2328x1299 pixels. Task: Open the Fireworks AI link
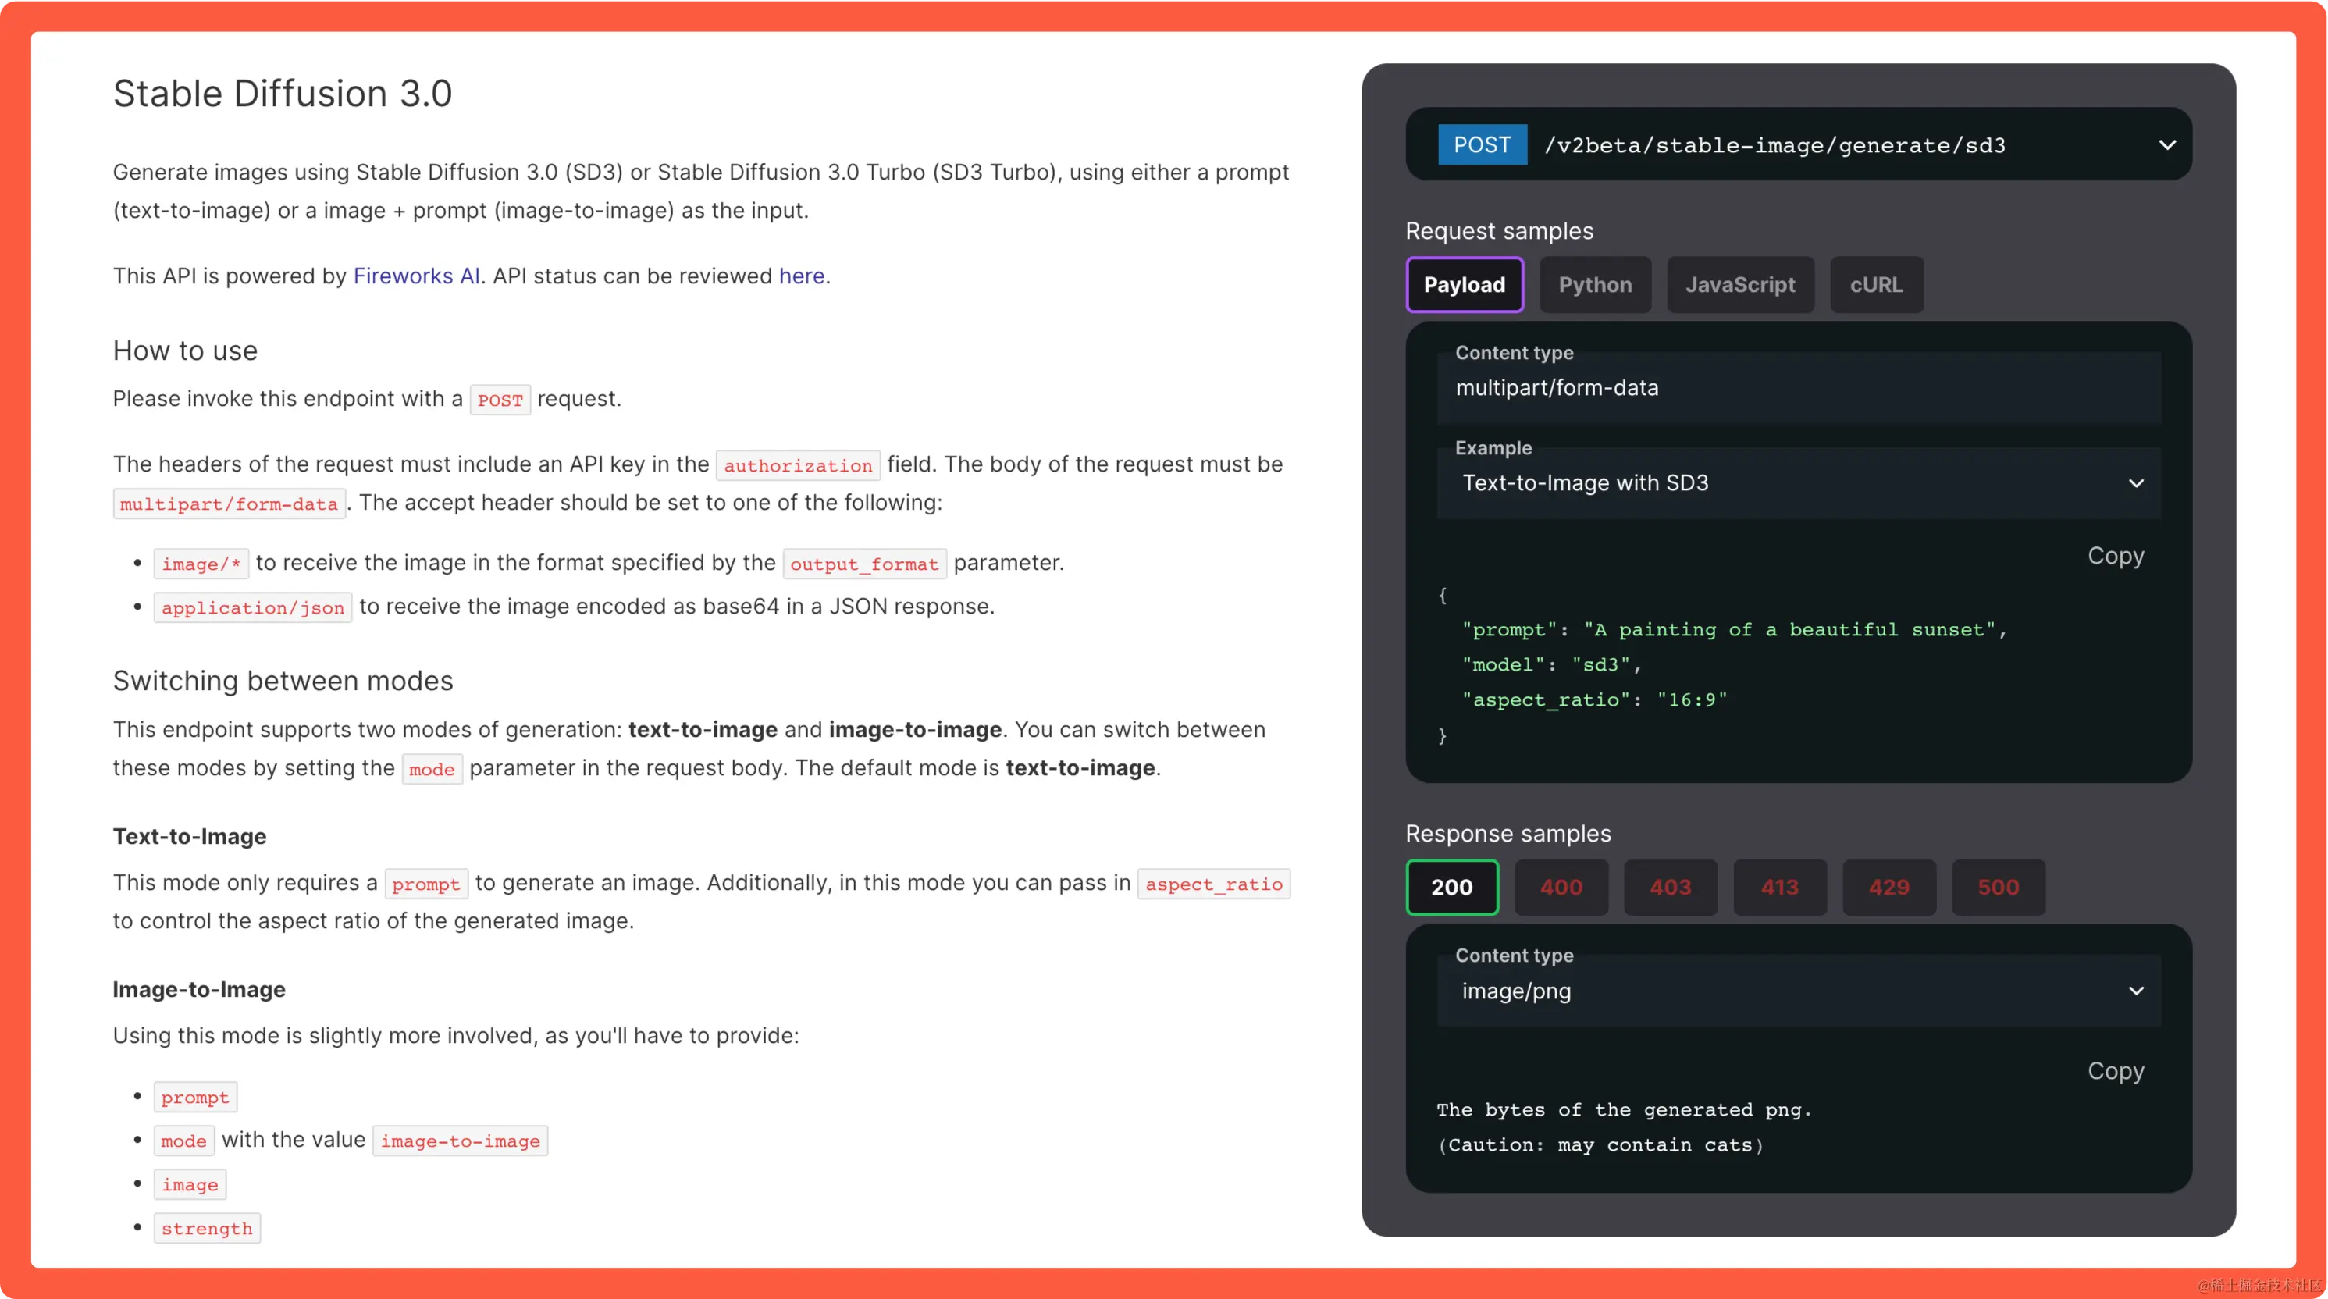tap(415, 276)
